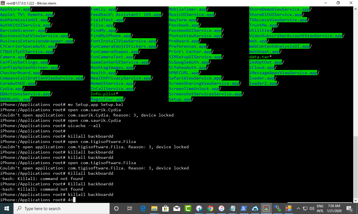This screenshot has height=214, width=358.
Task: Open iTunes from the taskbar
Action: point(222,208)
